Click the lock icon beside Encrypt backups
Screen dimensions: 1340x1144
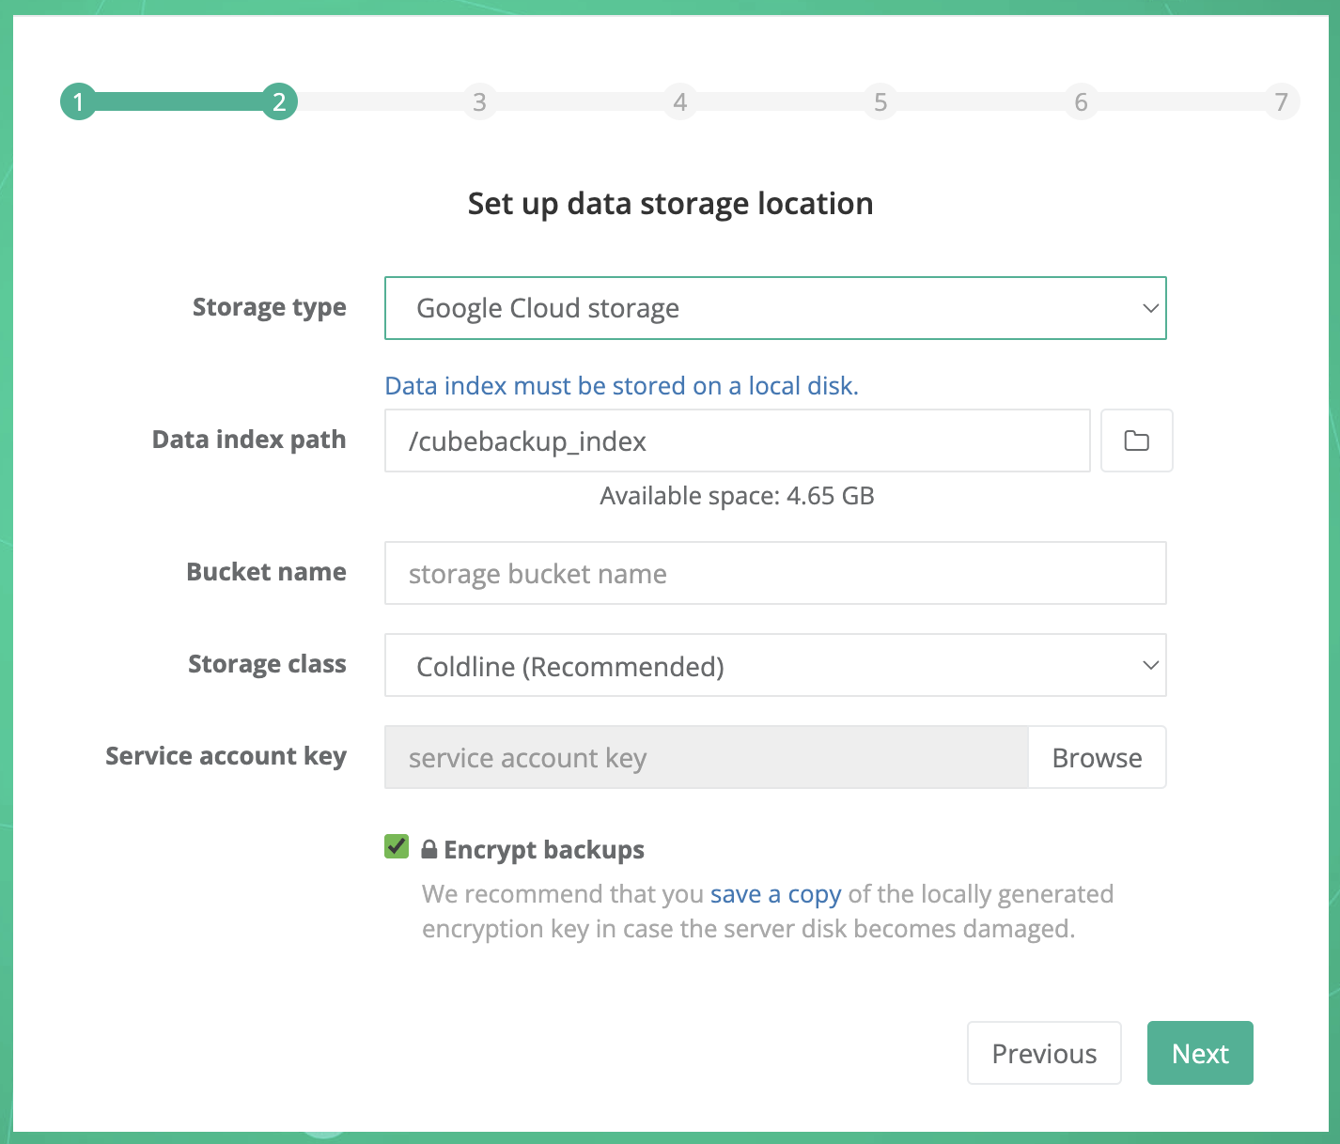(429, 848)
